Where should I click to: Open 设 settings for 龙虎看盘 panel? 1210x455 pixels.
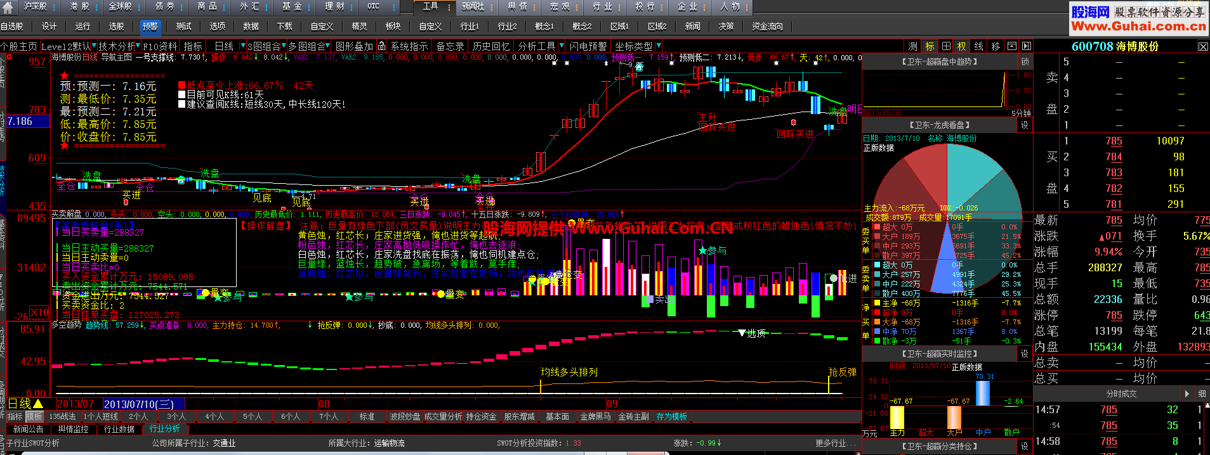click(1025, 125)
